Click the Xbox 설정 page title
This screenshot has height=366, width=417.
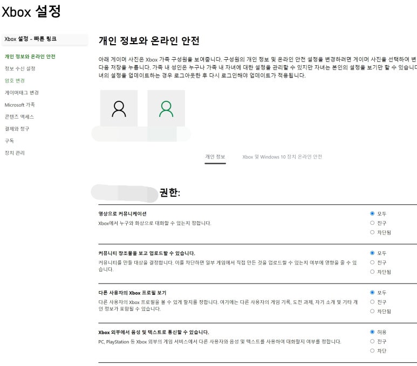31,11
